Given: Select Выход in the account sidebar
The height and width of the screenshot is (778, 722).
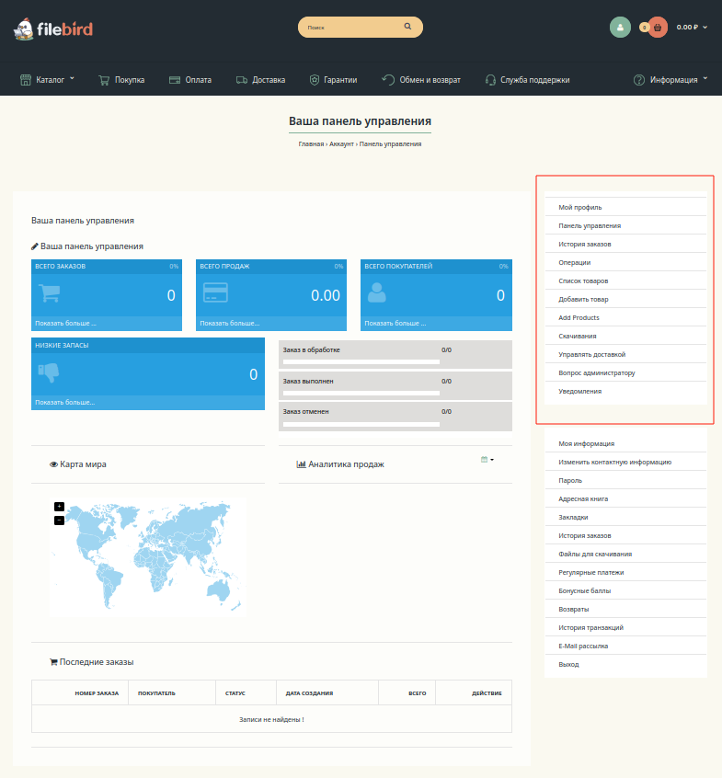Looking at the screenshot, I should (568, 664).
